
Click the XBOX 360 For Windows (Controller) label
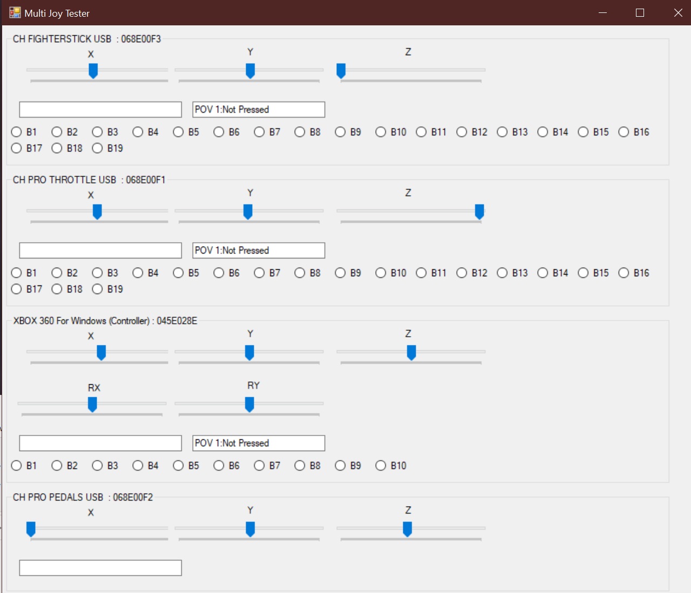coord(105,321)
